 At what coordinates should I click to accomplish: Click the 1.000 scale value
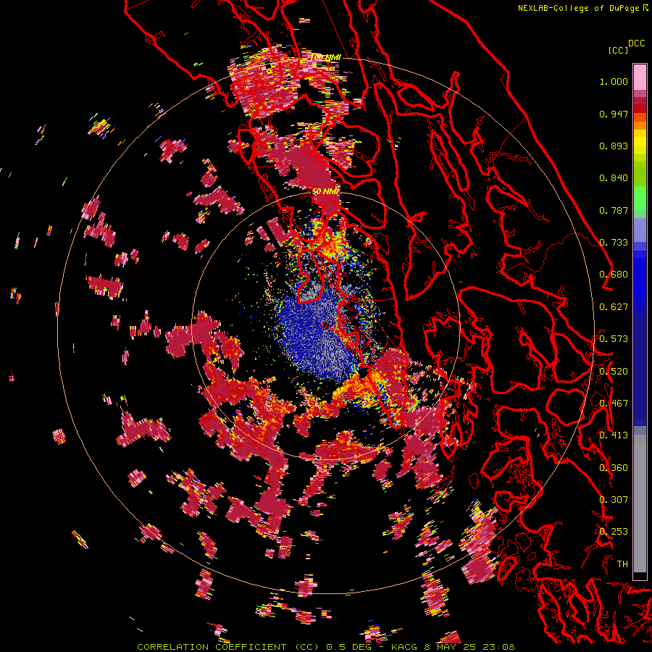pos(614,81)
